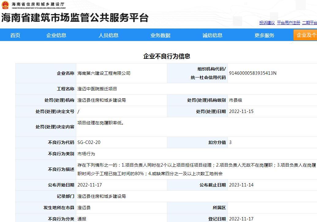Click the 企业名称 label cell
The width and height of the screenshot is (317, 222).
[46, 73]
